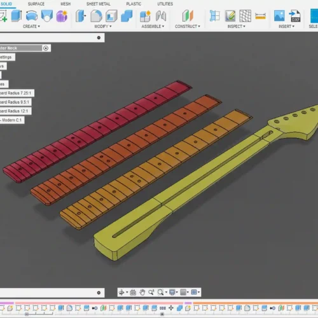Select the Extrude tool

point(17,16)
